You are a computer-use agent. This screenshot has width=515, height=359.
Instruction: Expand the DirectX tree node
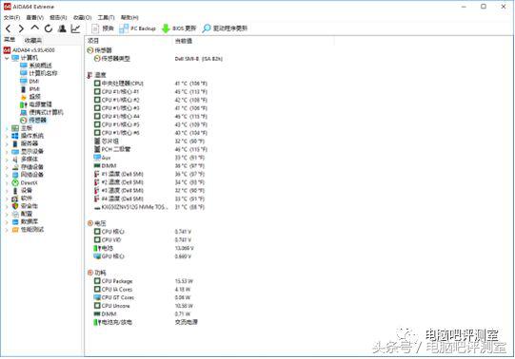(7, 182)
